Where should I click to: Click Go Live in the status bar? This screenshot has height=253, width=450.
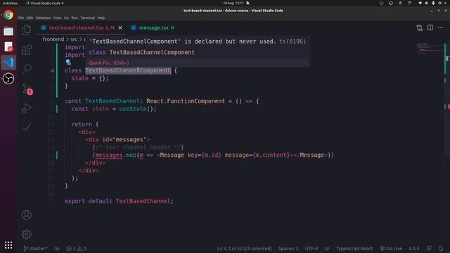[391, 248]
